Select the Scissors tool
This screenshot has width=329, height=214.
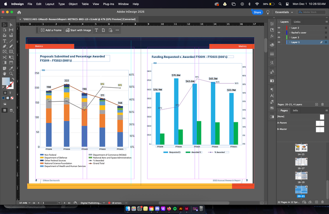5,57
